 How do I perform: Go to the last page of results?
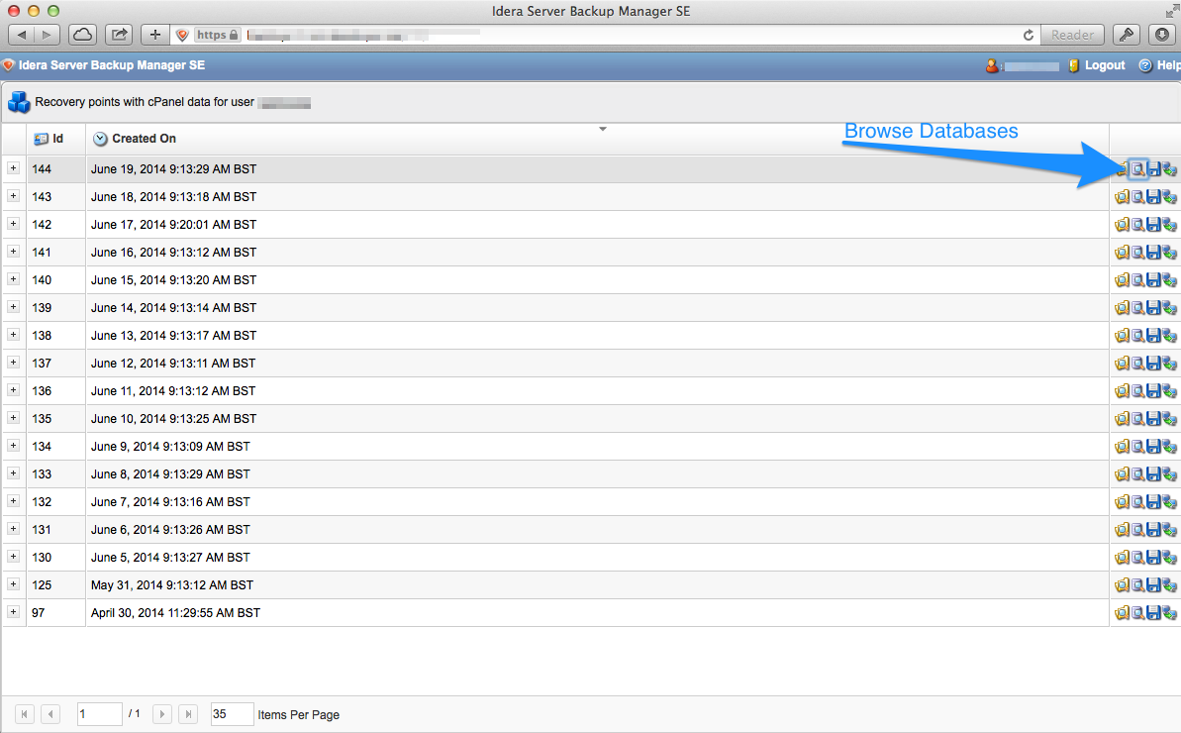pos(188,714)
